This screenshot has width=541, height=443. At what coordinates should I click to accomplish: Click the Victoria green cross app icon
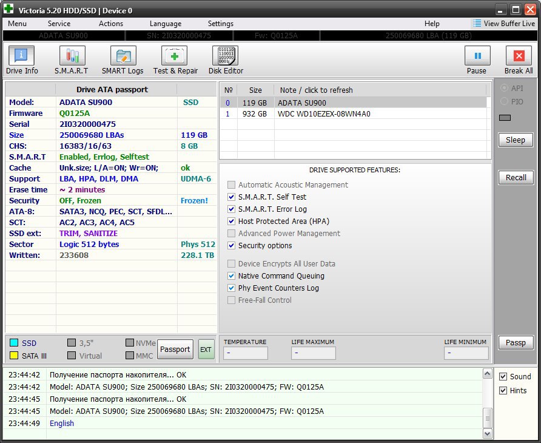[8, 8]
